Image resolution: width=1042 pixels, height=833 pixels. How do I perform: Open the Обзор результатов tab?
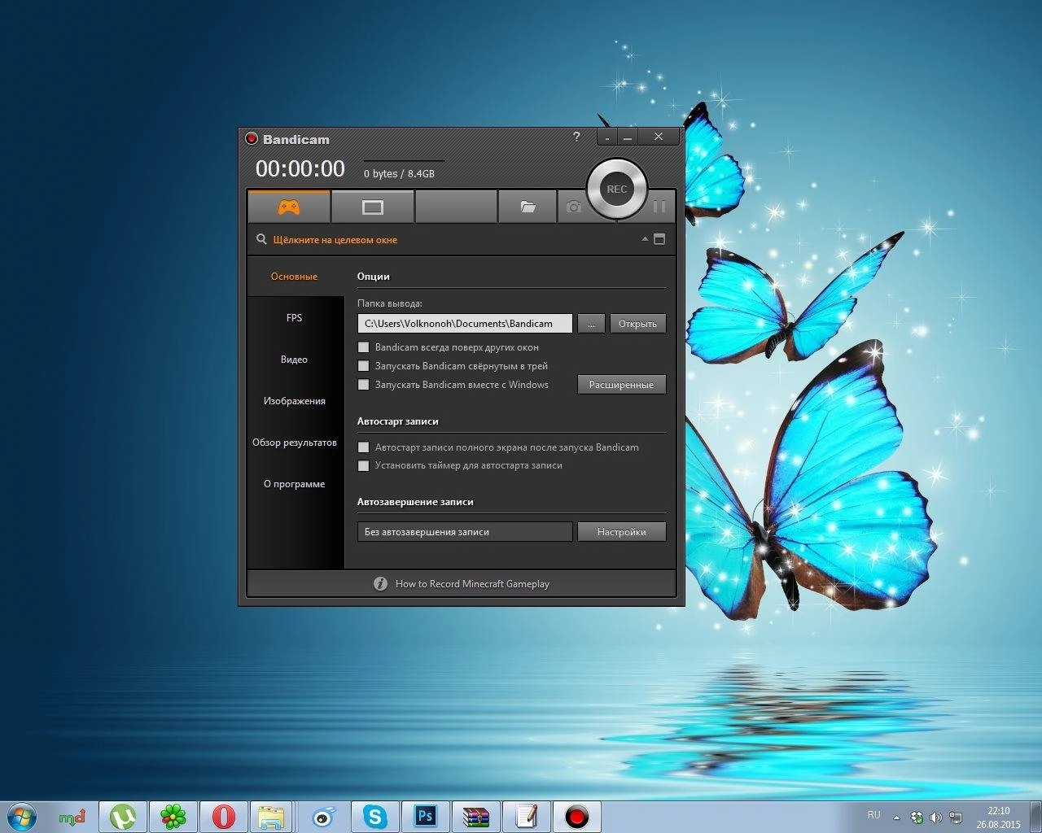[294, 443]
